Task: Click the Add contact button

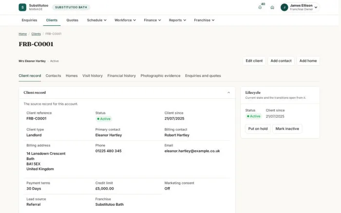Action: [281, 61]
